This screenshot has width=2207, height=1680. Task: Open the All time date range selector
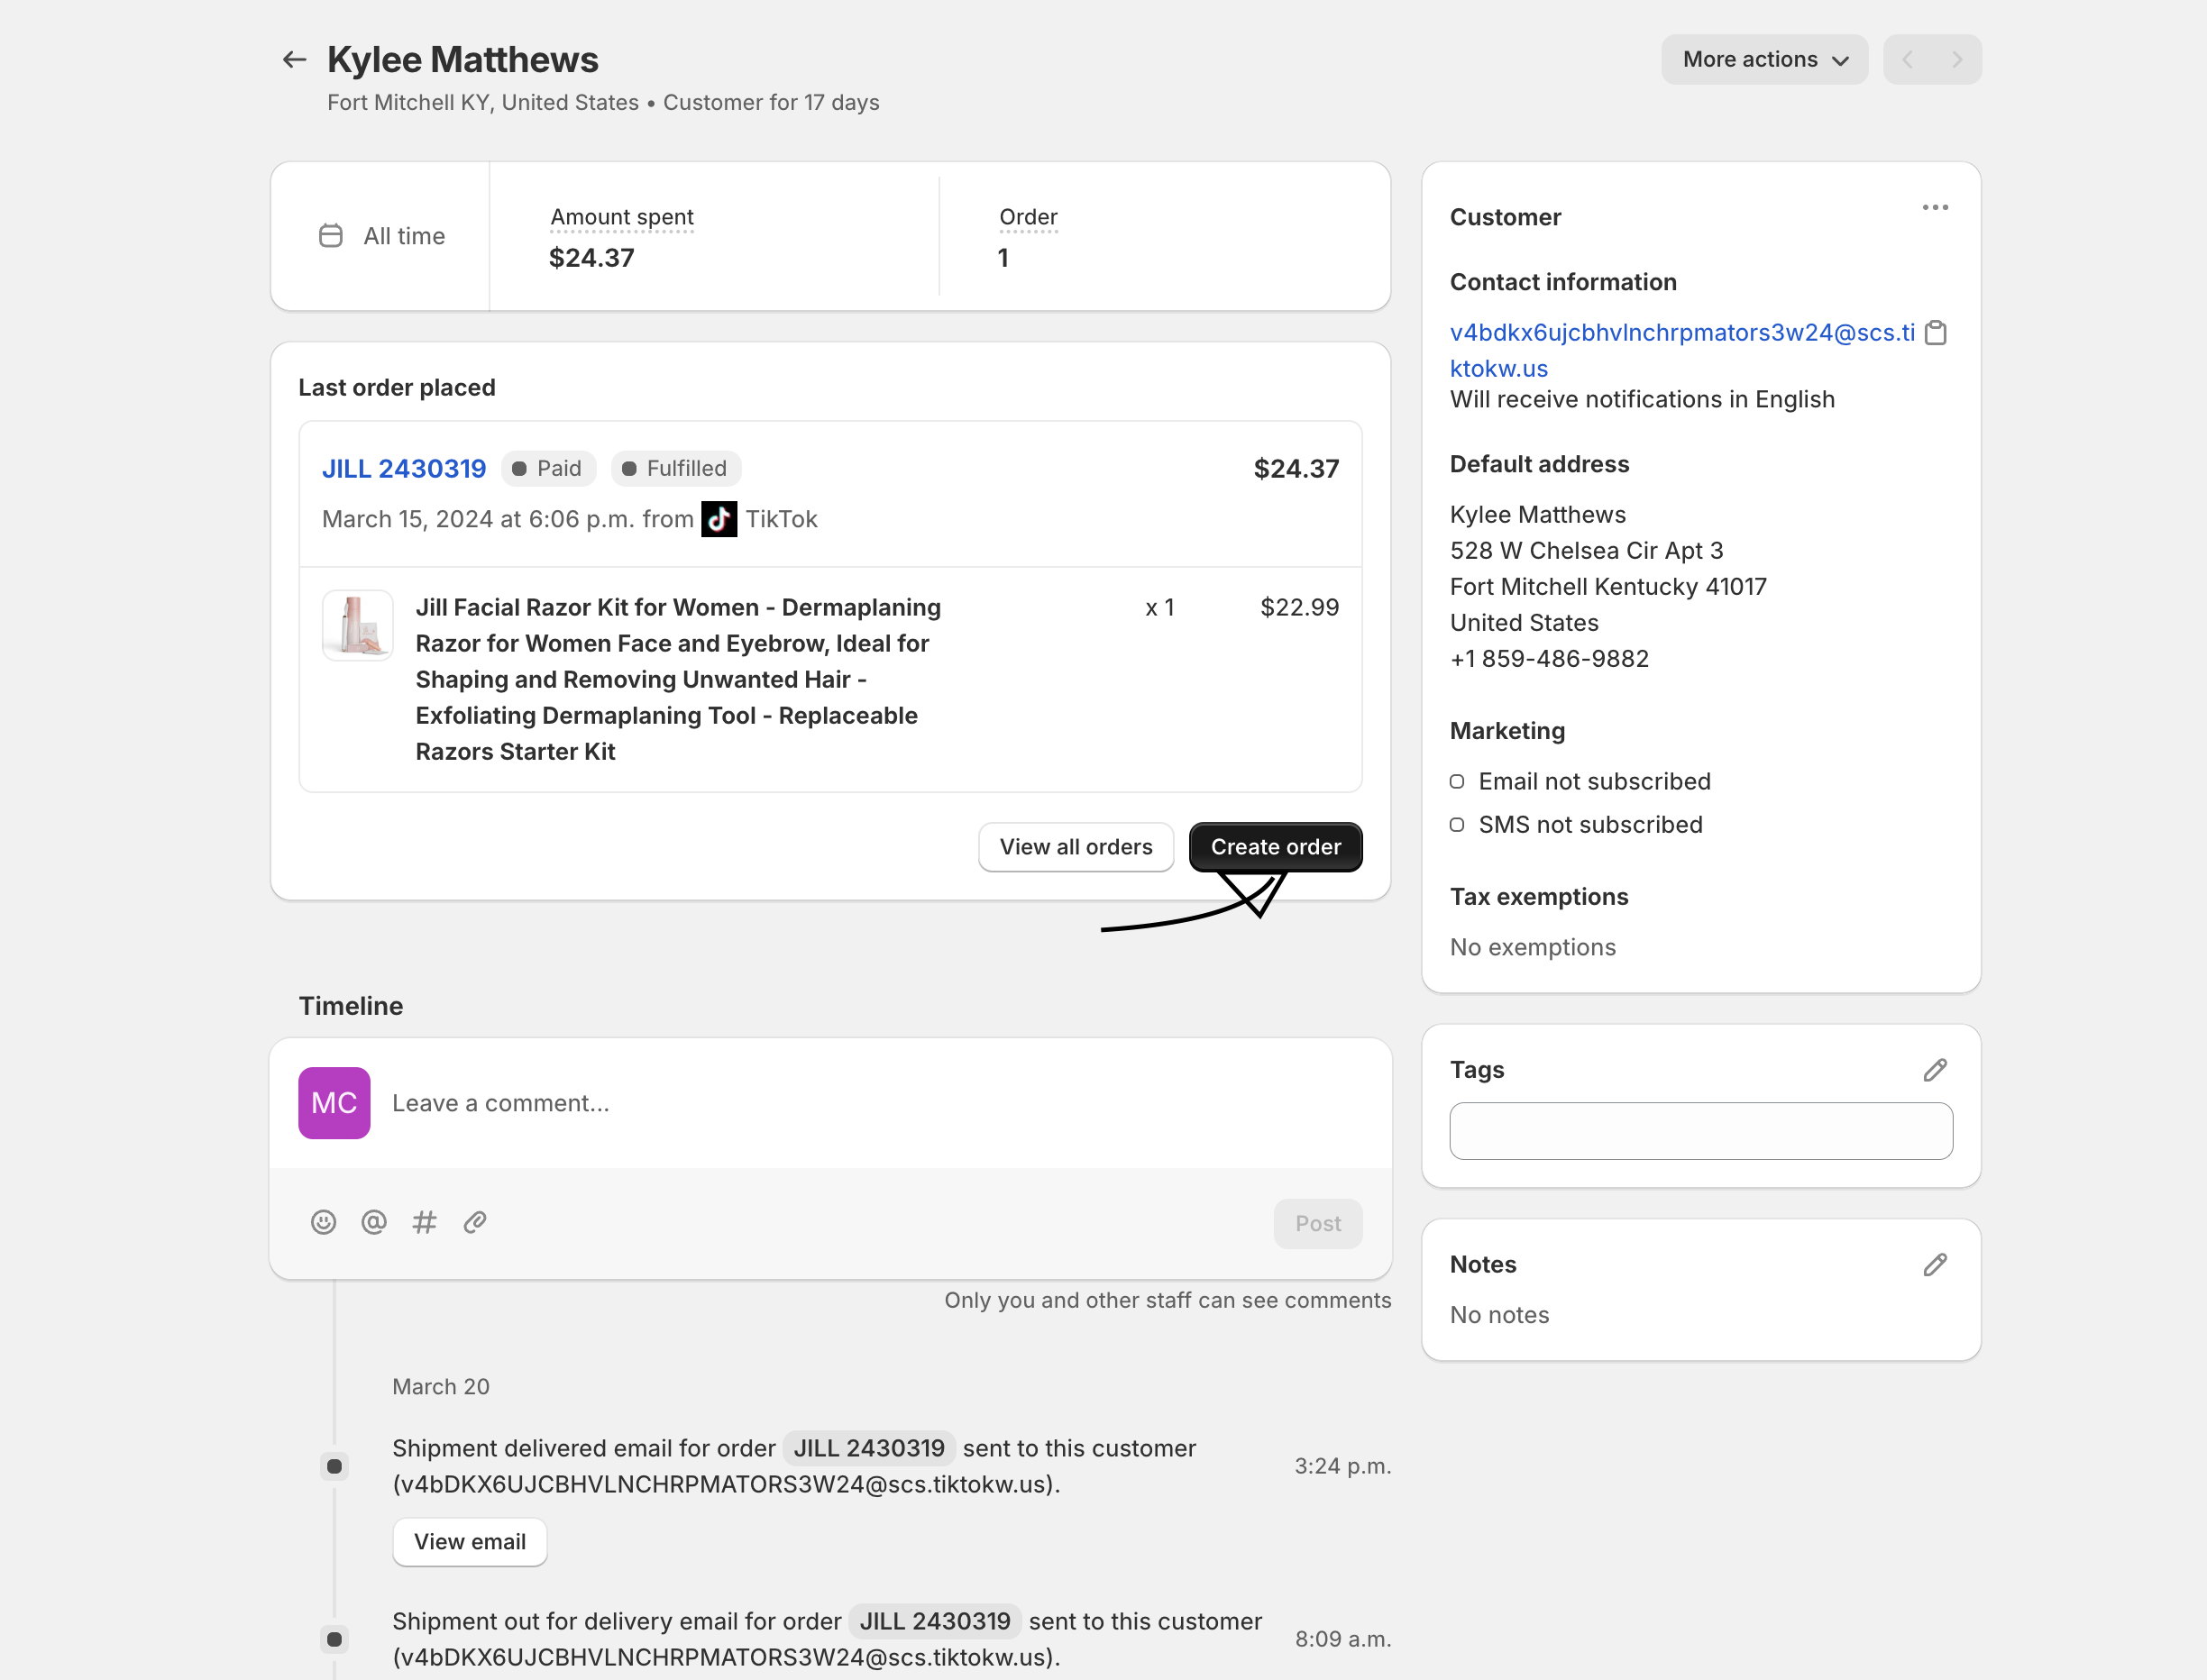point(382,236)
